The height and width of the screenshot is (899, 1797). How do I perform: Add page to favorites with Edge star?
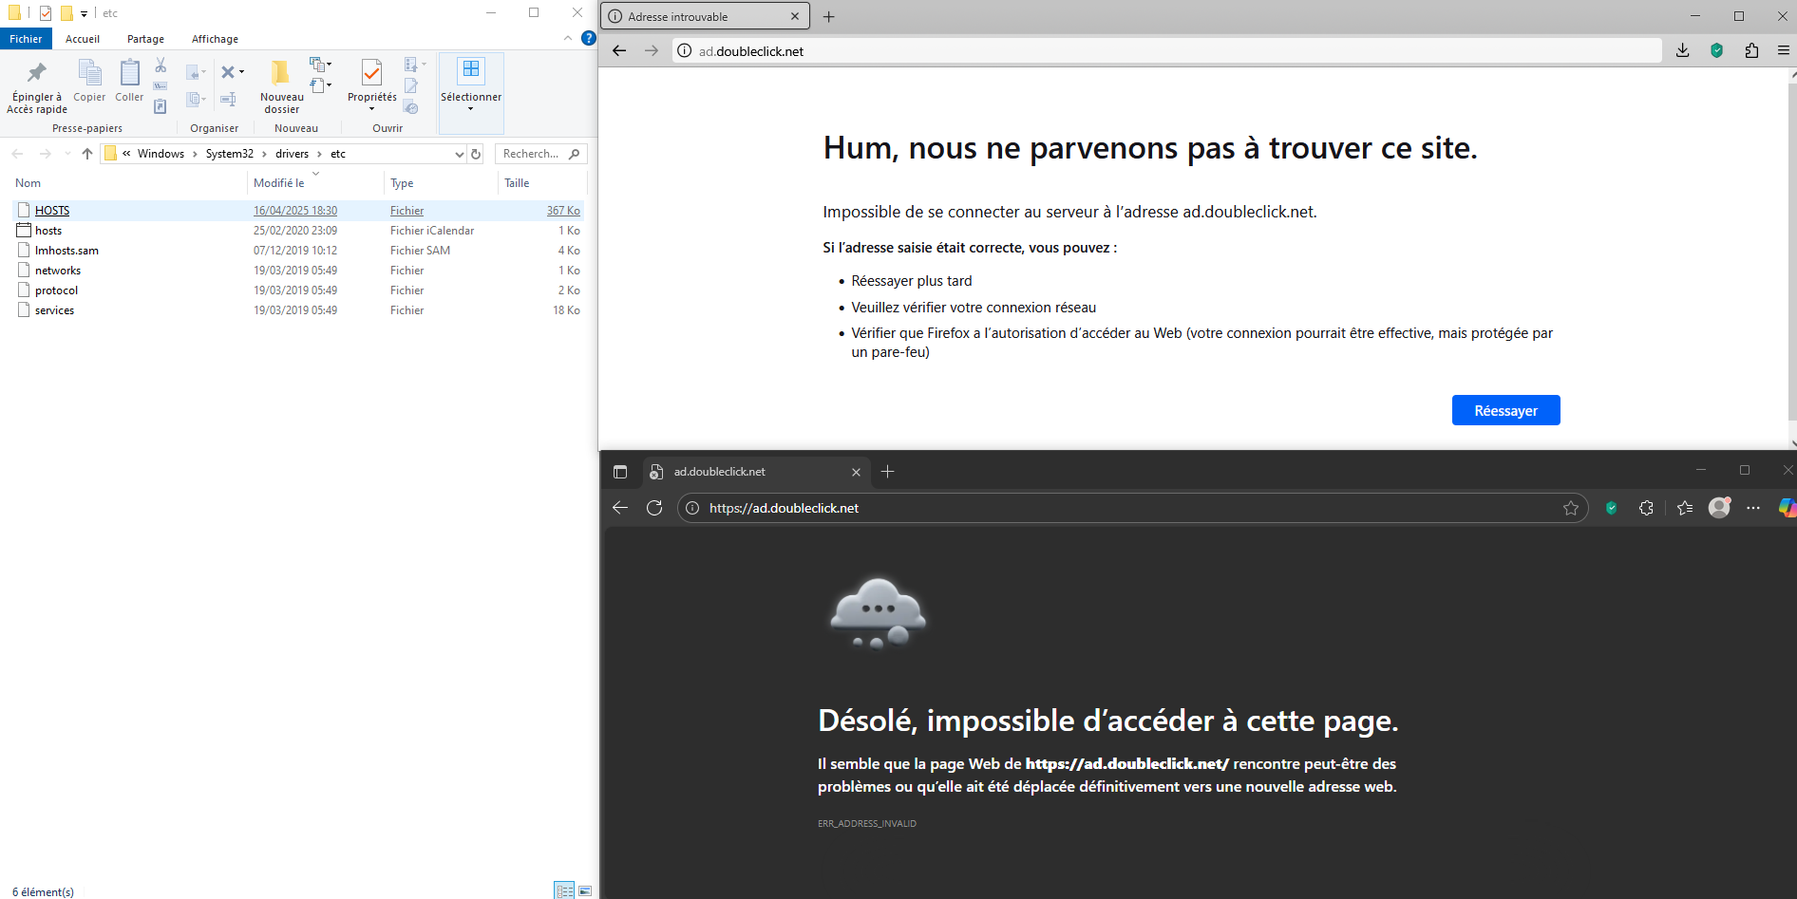point(1571,508)
